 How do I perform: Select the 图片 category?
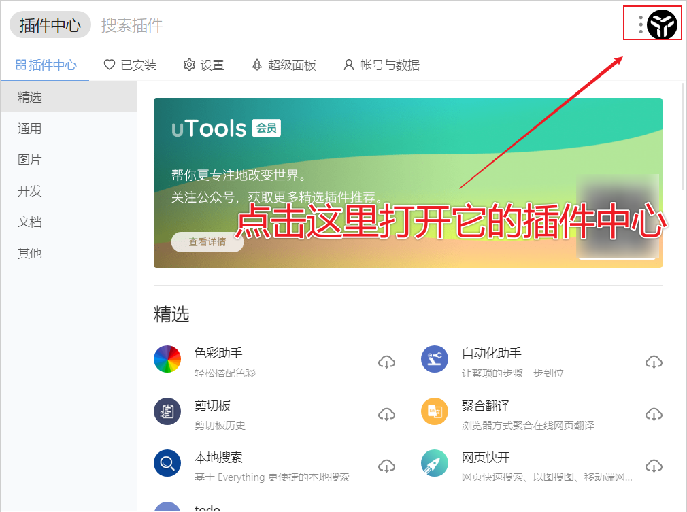click(69, 159)
